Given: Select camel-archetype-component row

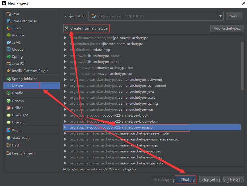Looking at the screenshot, I should coord(152,86).
